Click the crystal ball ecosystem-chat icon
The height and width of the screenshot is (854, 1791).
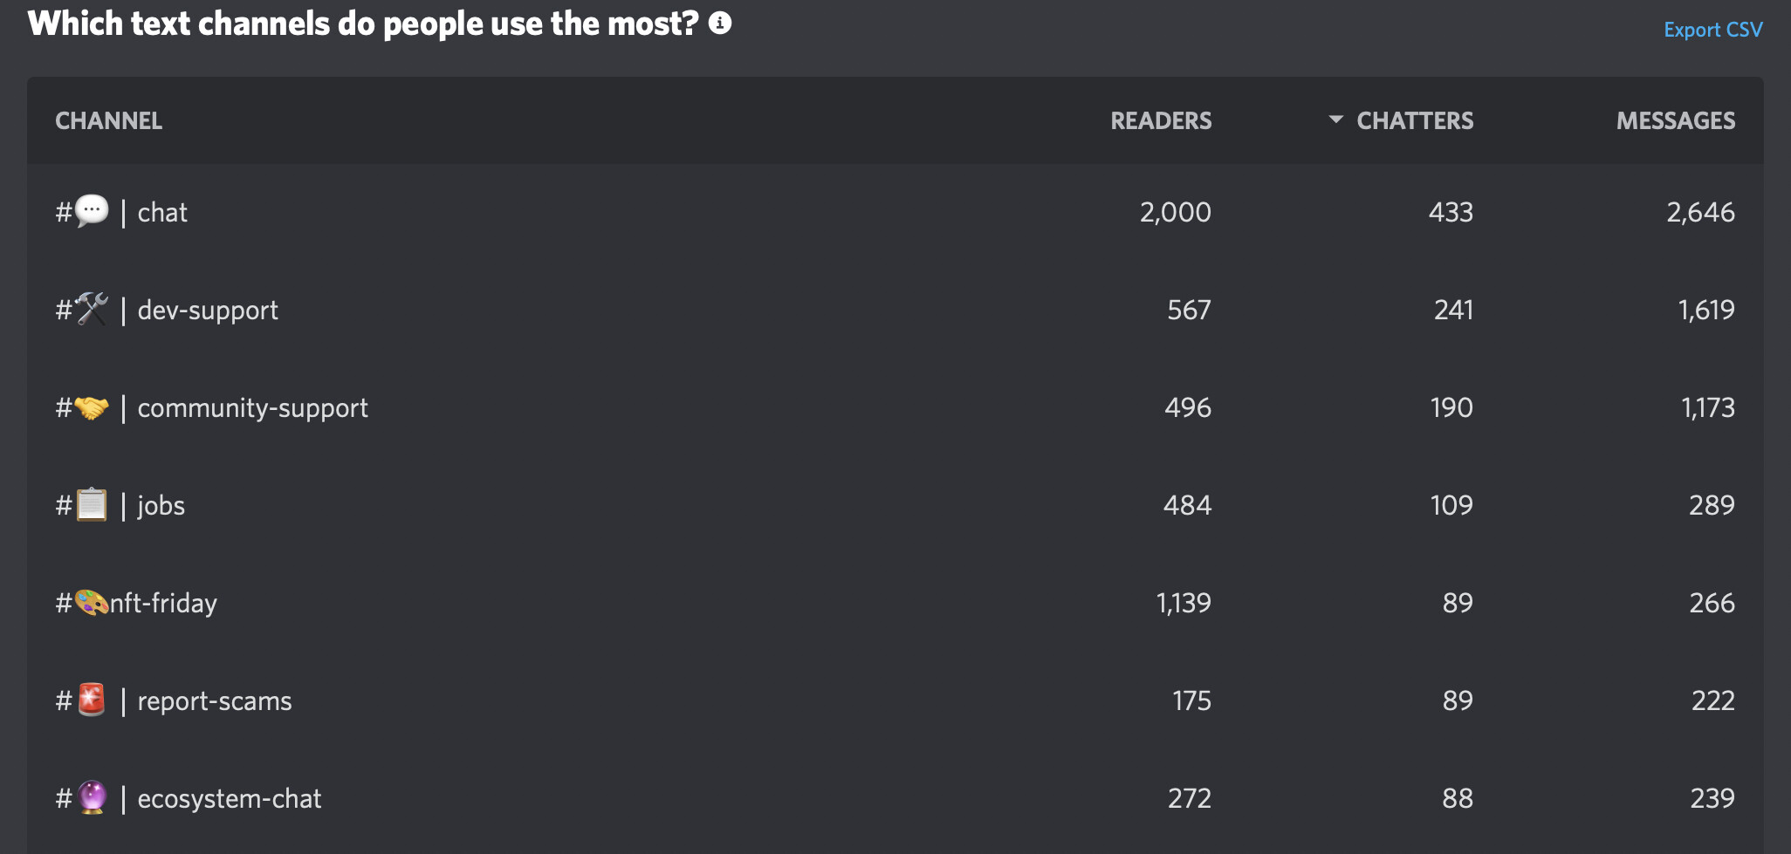(x=92, y=797)
